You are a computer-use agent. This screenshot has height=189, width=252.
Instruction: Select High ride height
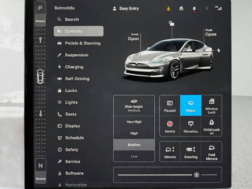pos(134,133)
